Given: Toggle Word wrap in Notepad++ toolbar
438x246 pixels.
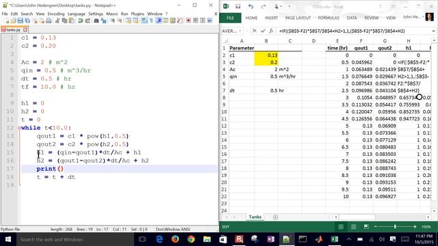Looking at the screenshot, I should (144, 20).
